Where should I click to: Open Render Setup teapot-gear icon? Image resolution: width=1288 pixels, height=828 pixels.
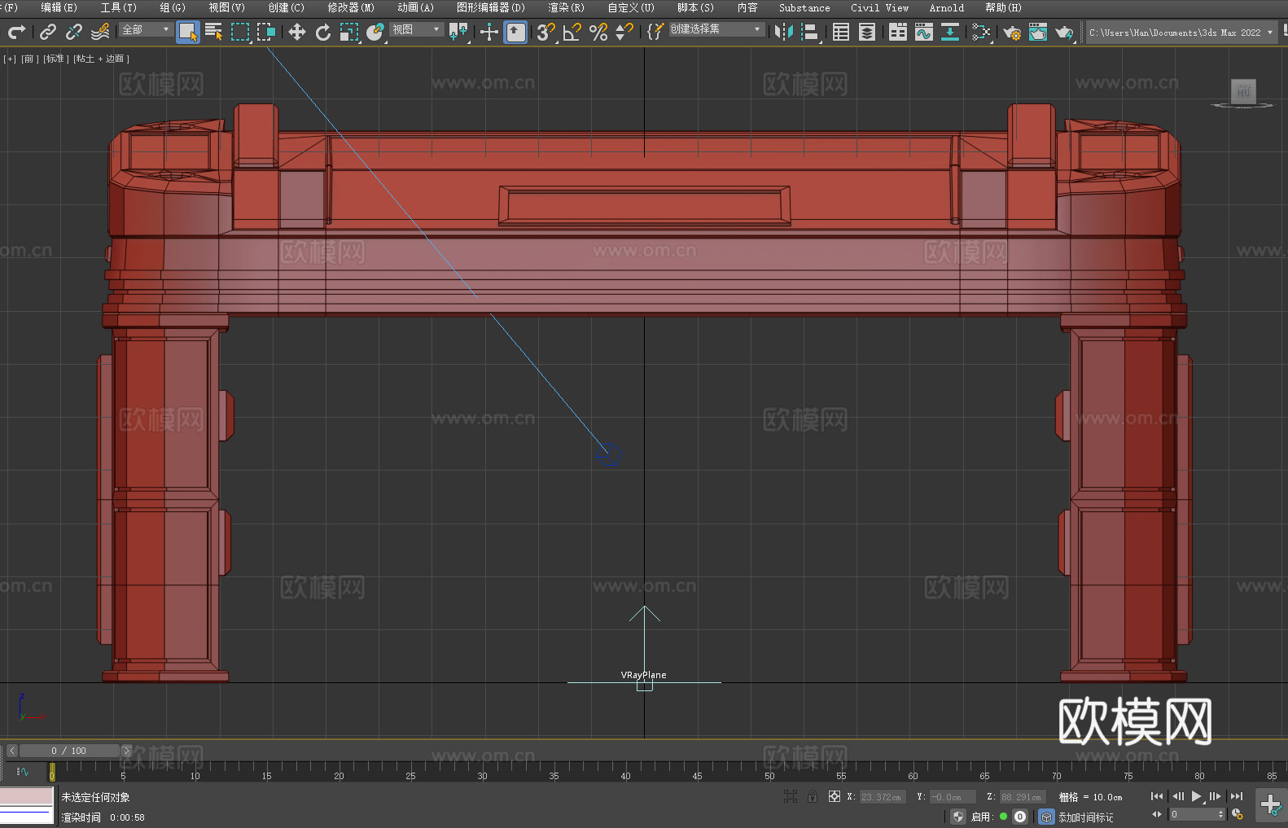pyautogui.click(x=1012, y=32)
